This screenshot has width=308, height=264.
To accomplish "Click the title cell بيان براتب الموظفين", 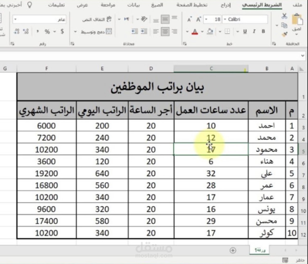I will click(x=157, y=87).
